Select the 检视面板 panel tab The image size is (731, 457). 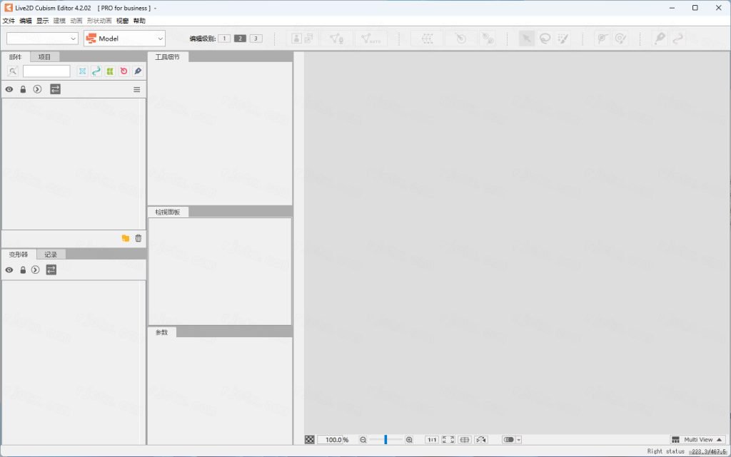pyautogui.click(x=168, y=212)
